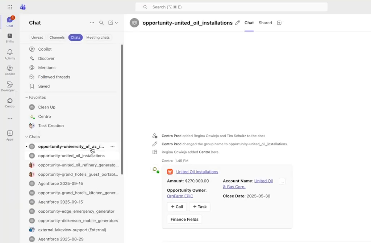This screenshot has height=243, width=371.
Task: Show more apps ellipsis in left rail
Action: pos(10,119)
